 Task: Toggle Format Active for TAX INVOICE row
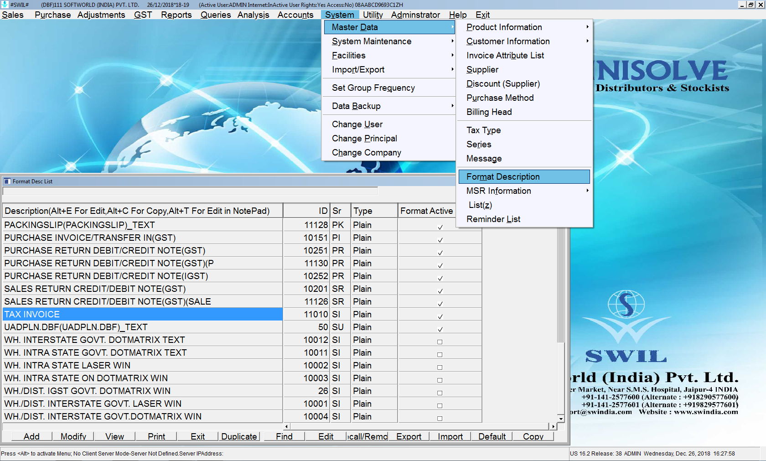[x=440, y=316]
